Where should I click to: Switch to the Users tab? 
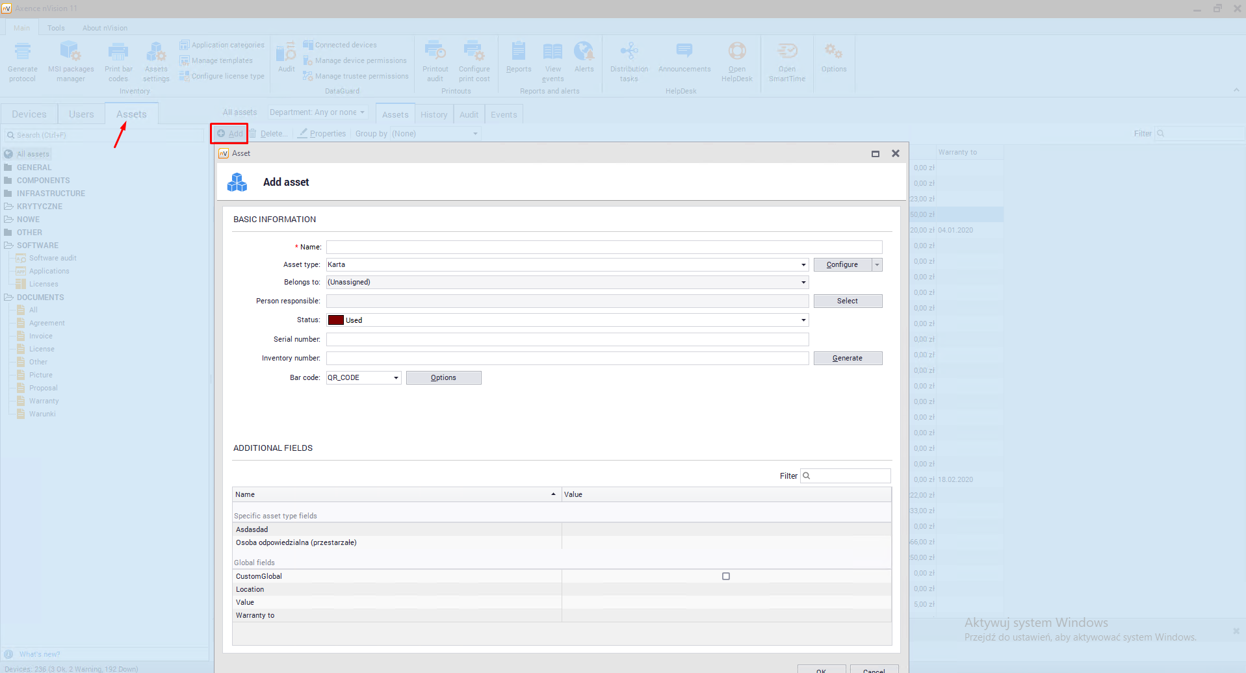coord(81,114)
